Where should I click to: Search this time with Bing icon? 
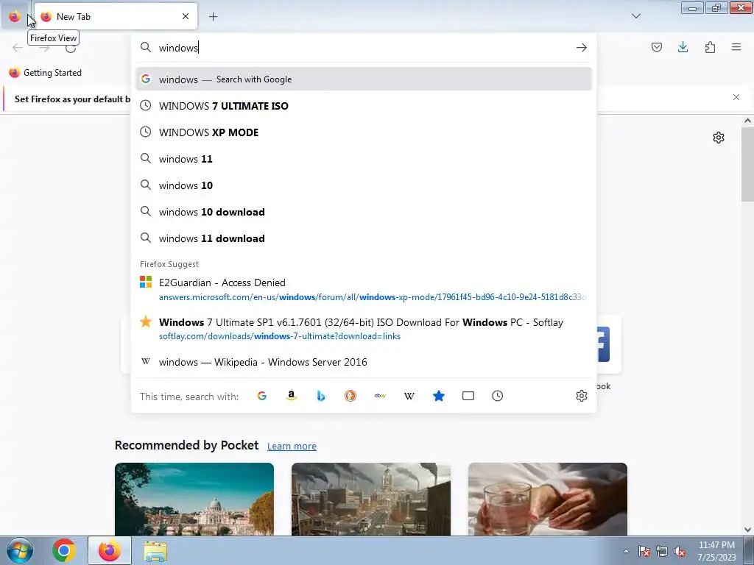pyautogui.click(x=321, y=396)
